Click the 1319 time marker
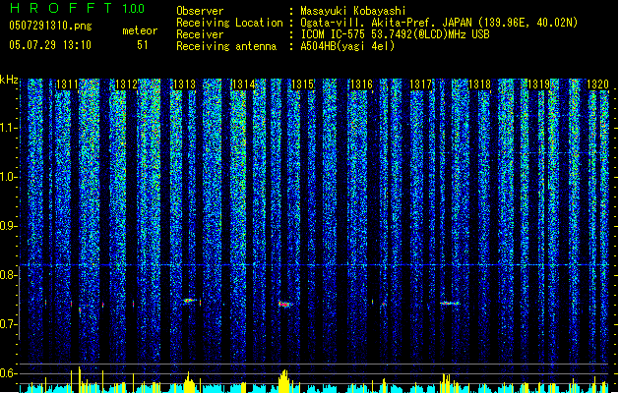The height and width of the screenshot is (393, 619). pyautogui.click(x=539, y=84)
